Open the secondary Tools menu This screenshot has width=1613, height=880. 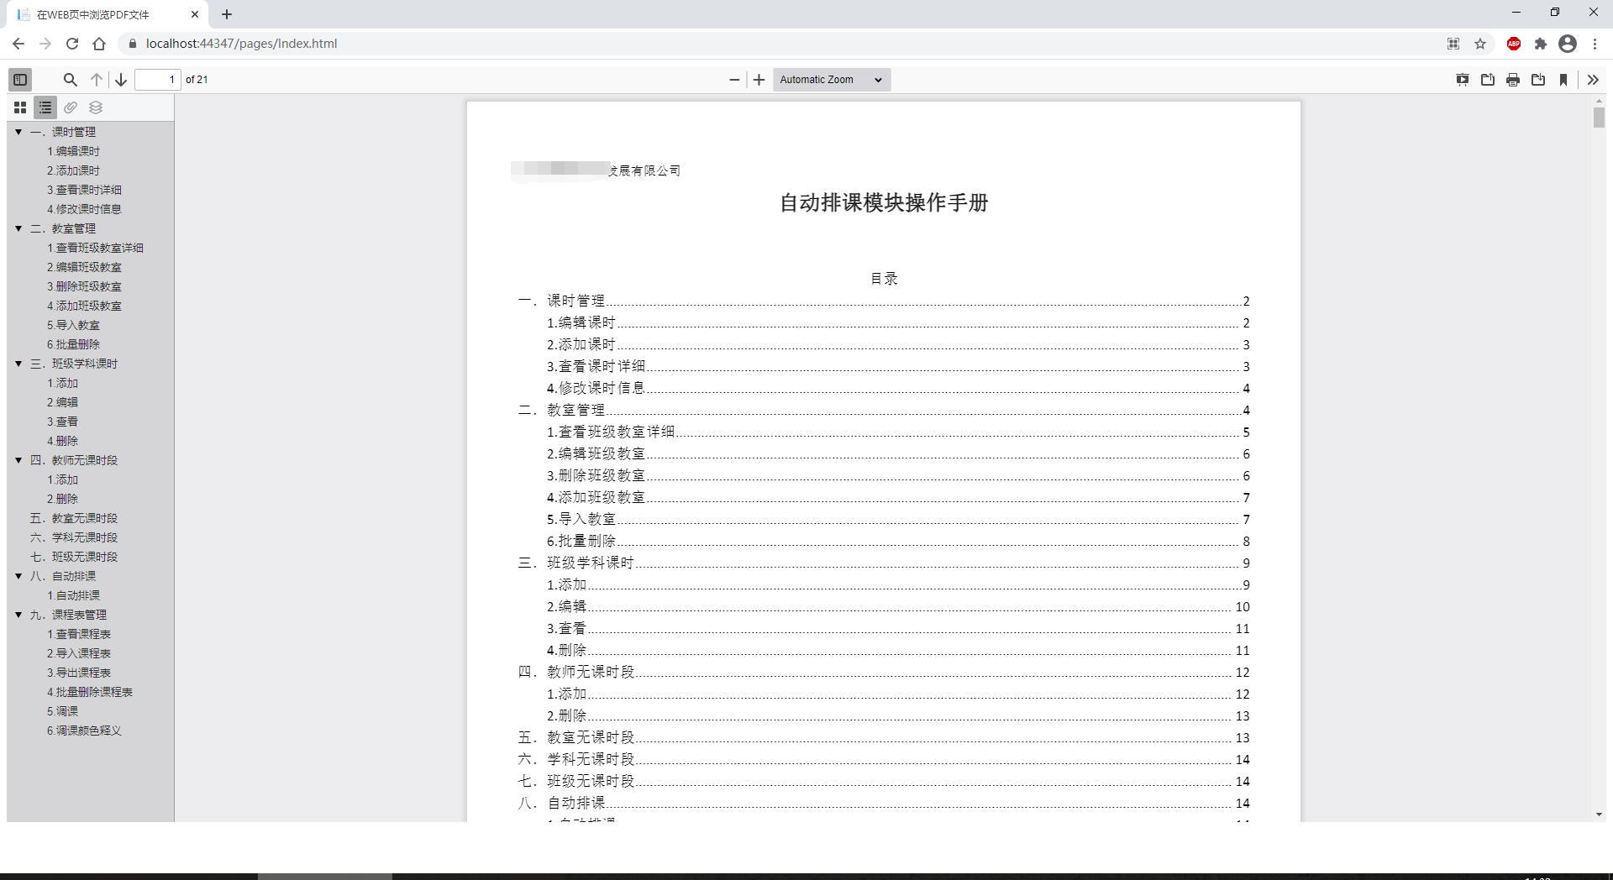1593,80
